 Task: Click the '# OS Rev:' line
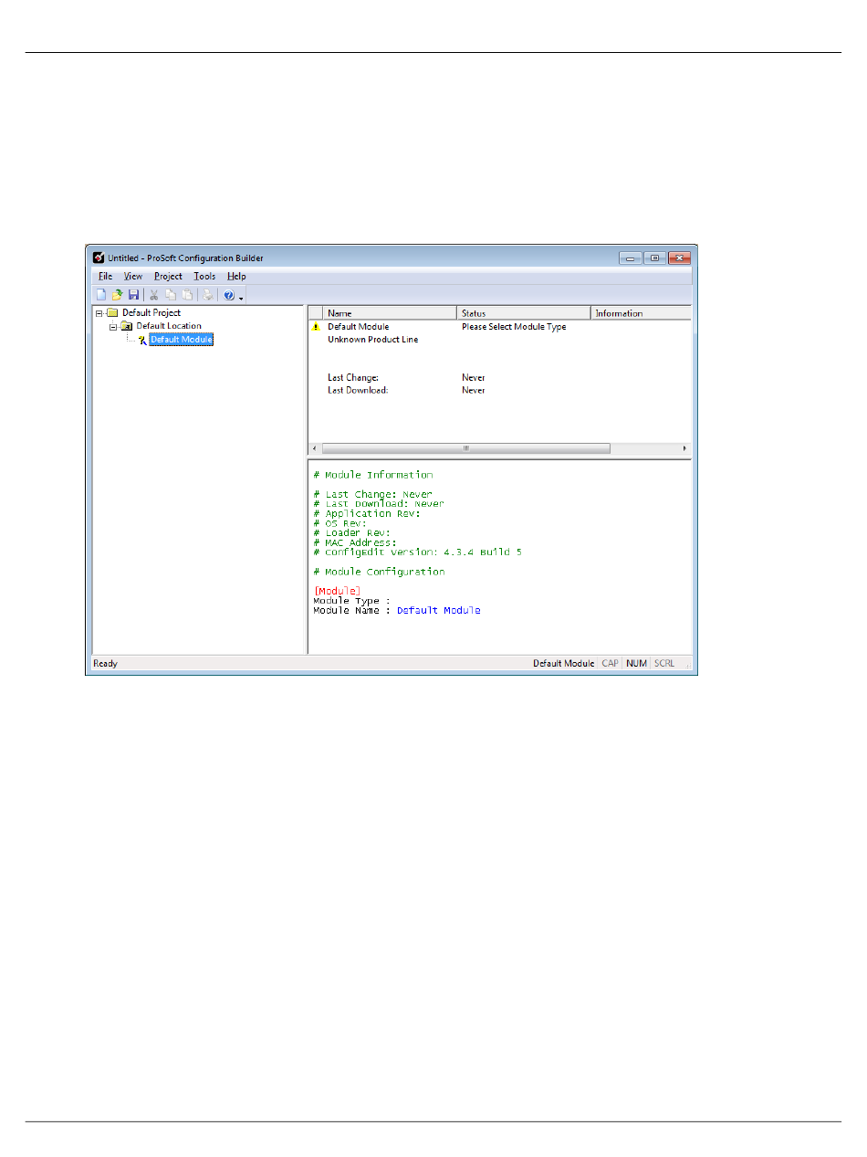[339, 523]
